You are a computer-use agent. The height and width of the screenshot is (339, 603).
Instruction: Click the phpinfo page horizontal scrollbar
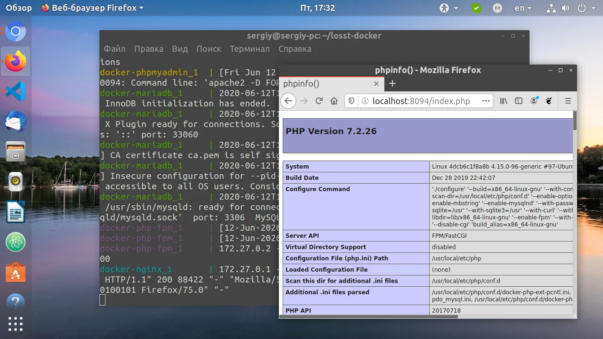click(368, 316)
